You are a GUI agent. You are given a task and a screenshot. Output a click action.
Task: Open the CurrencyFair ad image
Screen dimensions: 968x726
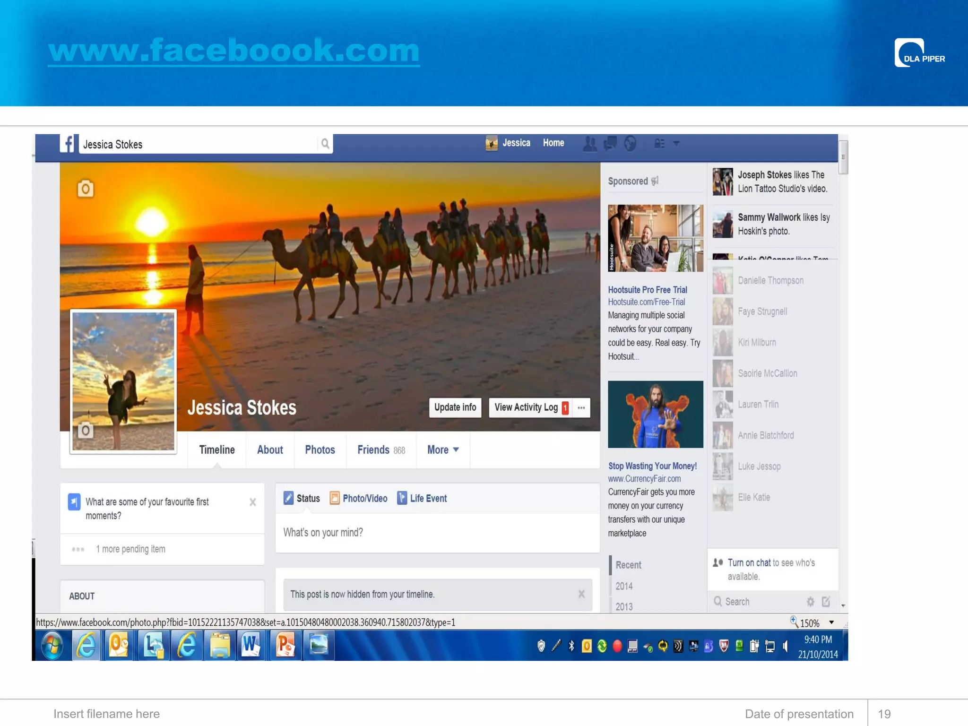click(655, 414)
